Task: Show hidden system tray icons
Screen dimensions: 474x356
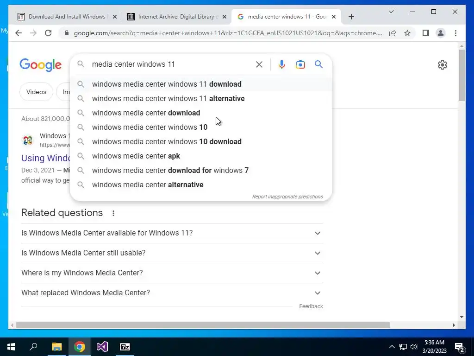Action: (x=392, y=347)
